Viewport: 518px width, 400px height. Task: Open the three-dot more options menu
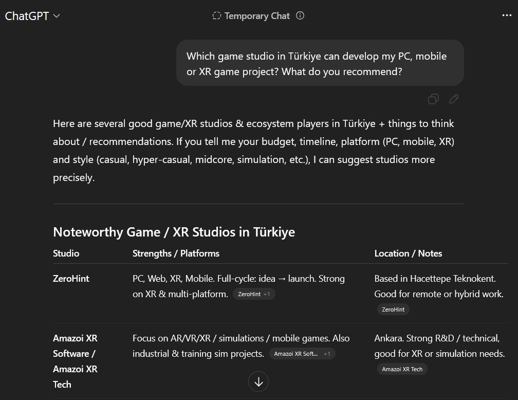click(507, 15)
